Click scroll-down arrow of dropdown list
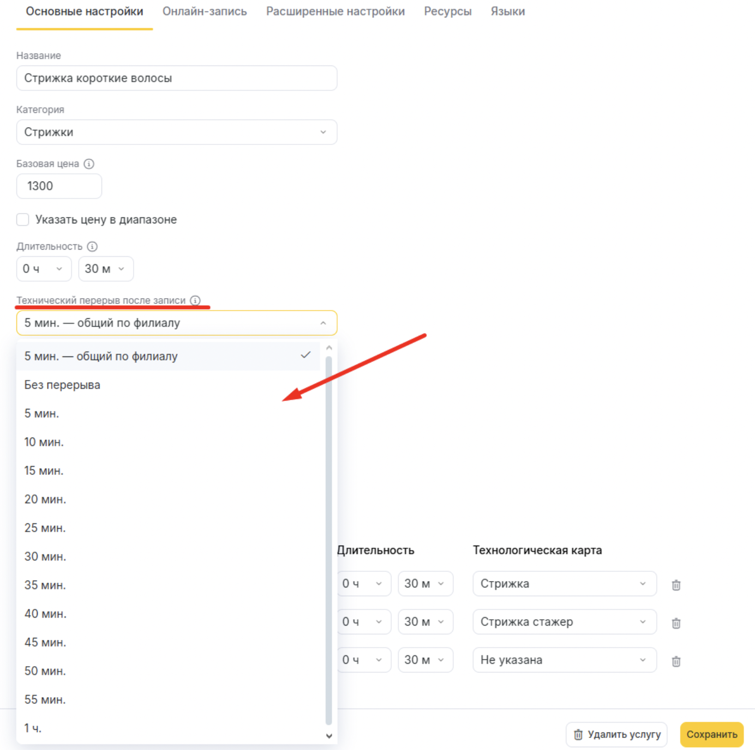This screenshot has height=750, width=755. [x=329, y=736]
